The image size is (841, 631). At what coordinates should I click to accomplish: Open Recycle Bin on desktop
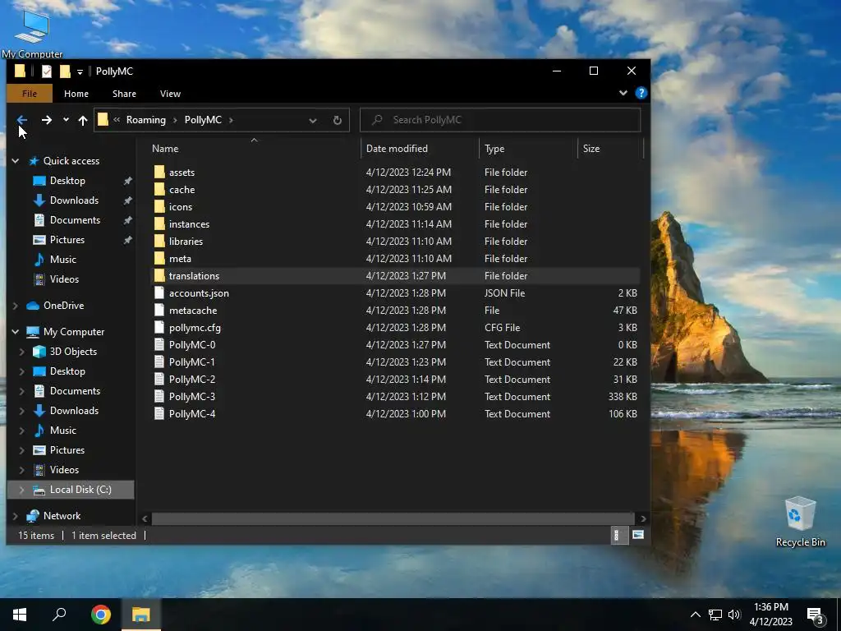[x=800, y=522]
